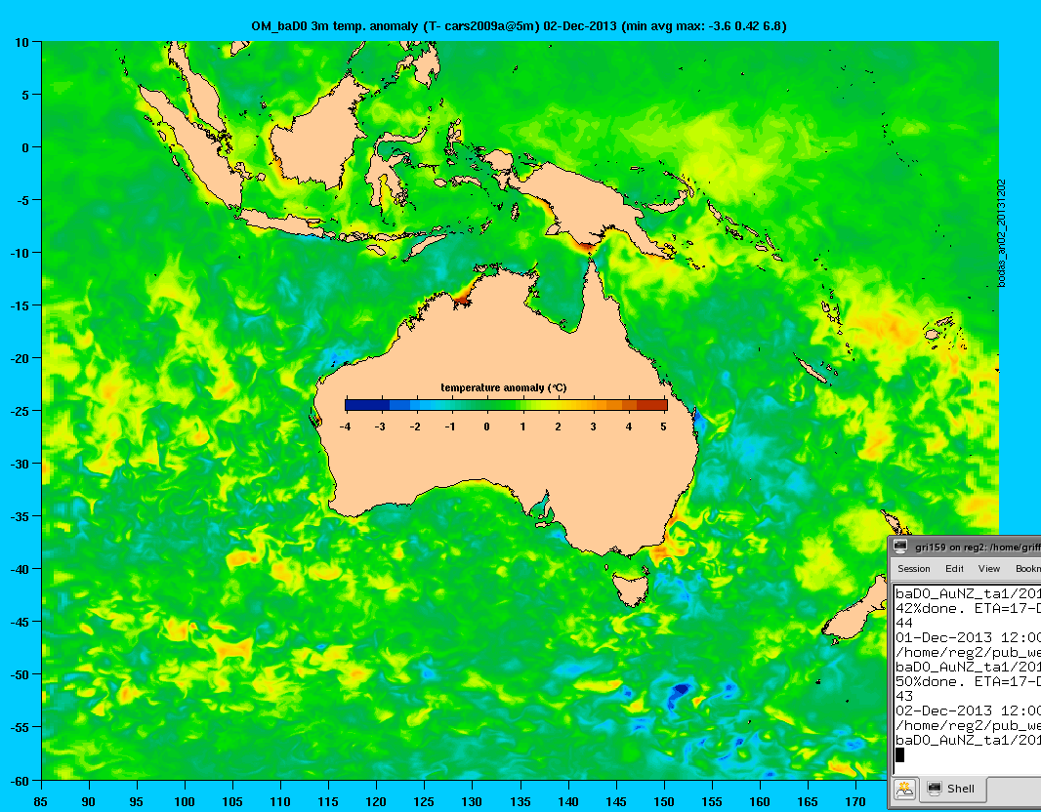Click the gri159 on reg2 terminal title bar

965,547
